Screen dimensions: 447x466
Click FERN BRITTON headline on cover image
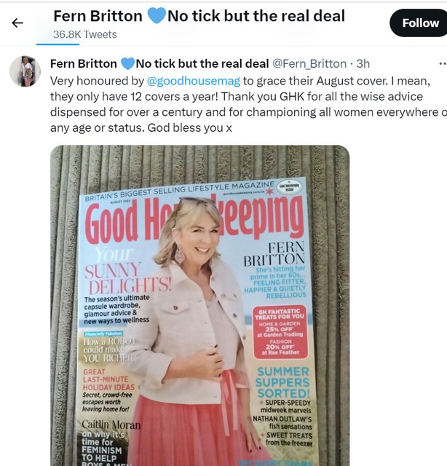[x=274, y=254]
